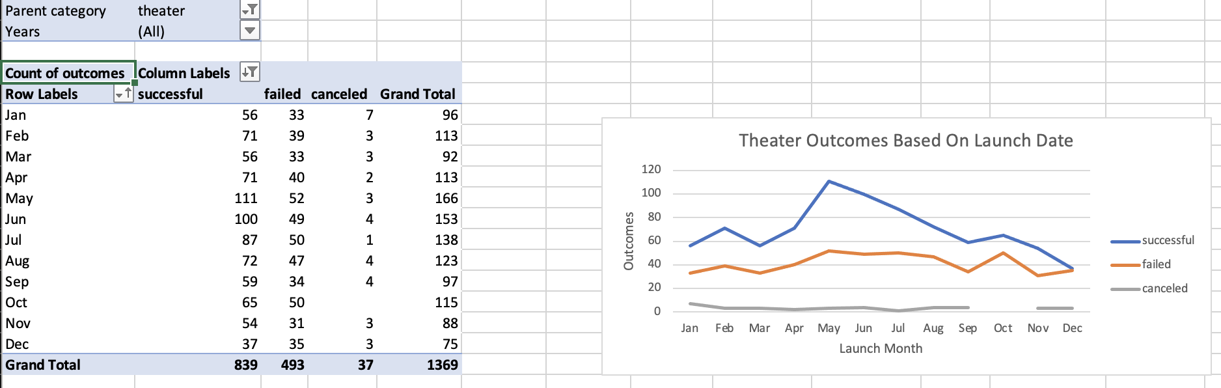Select the Nov row label
The image size is (1221, 388).
[18, 323]
